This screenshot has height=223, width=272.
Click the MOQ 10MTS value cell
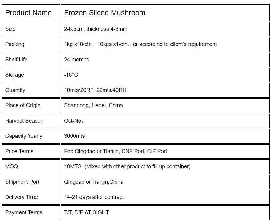tap(165, 167)
